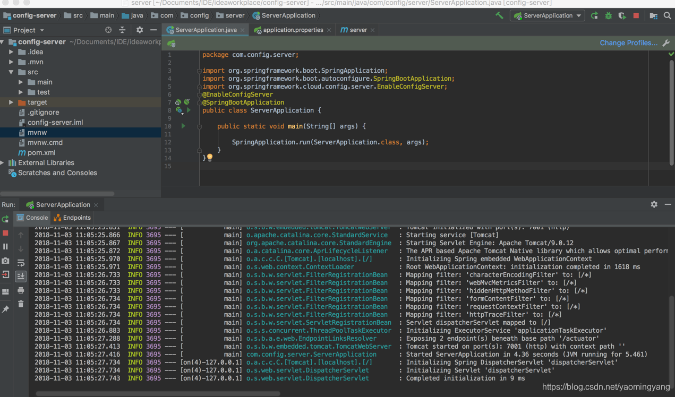Collapse All in the Project panel
This screenshot has height=397, width=675.
[x=122, y=30]
